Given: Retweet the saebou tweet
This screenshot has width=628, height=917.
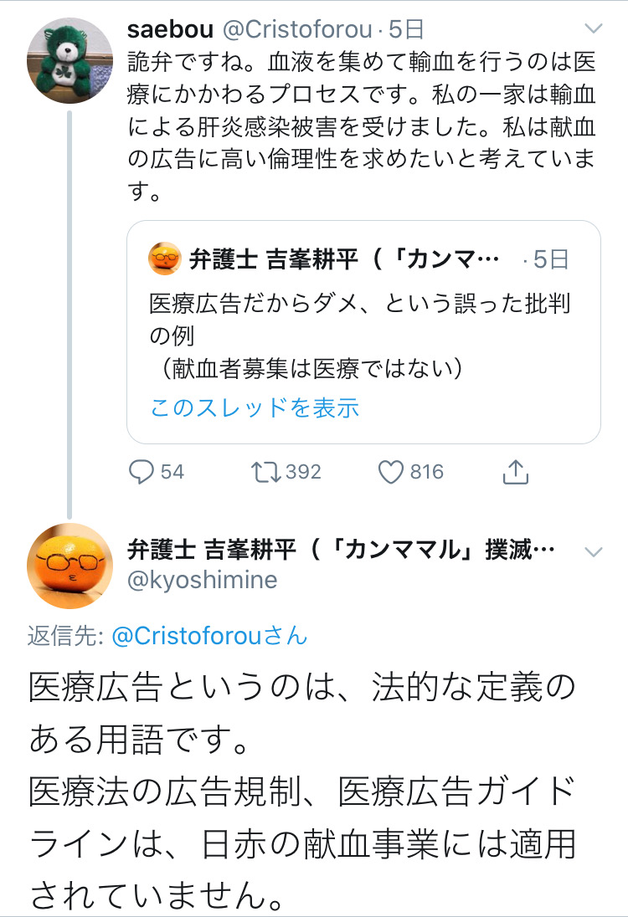Looking at the screenshot, I should pos(268,473).
